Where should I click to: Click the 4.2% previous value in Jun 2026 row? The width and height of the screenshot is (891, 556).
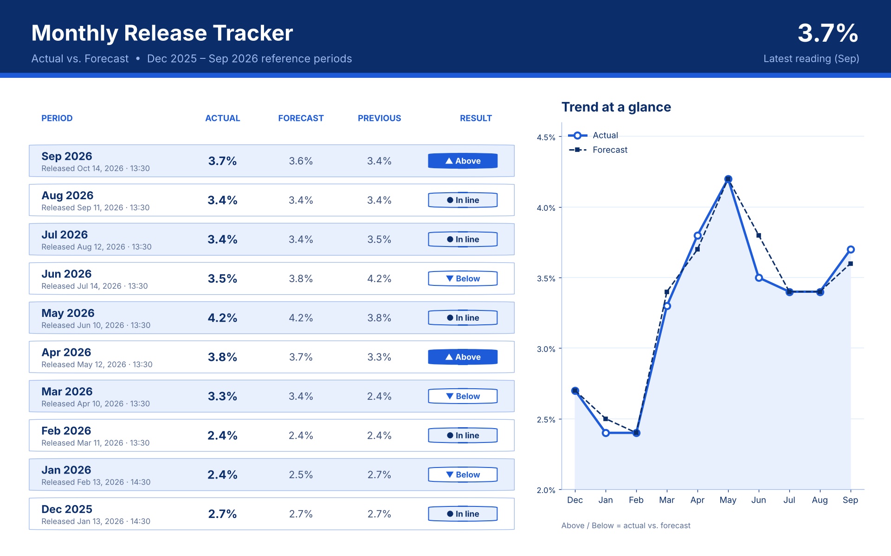point(379,278)
